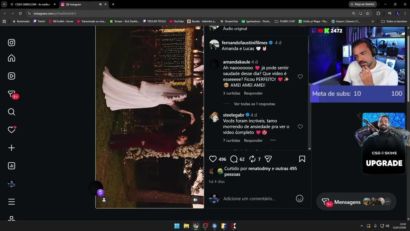Image resolution: width=410 pixels, height=231 pixels.
Task: Show tagged people icon on video
Action: click(104, 200)
